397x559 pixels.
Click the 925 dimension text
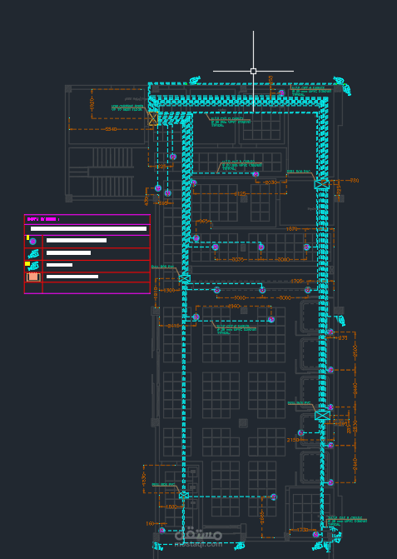pyautogui.click(x=162, y=167)
